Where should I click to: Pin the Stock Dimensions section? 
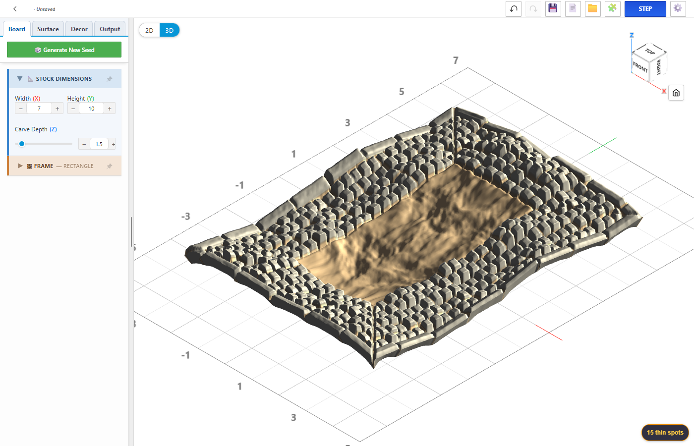pos(110,79)
